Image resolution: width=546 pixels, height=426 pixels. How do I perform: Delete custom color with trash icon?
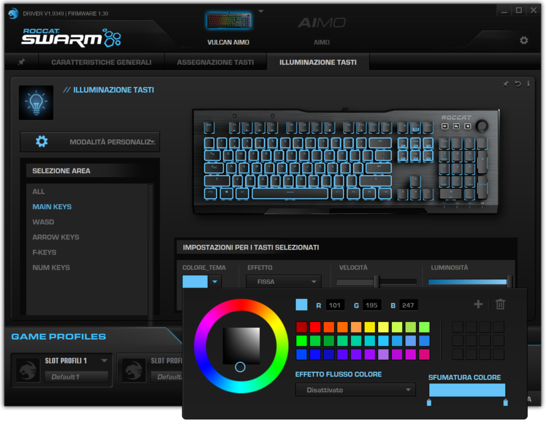pos(500,304)
